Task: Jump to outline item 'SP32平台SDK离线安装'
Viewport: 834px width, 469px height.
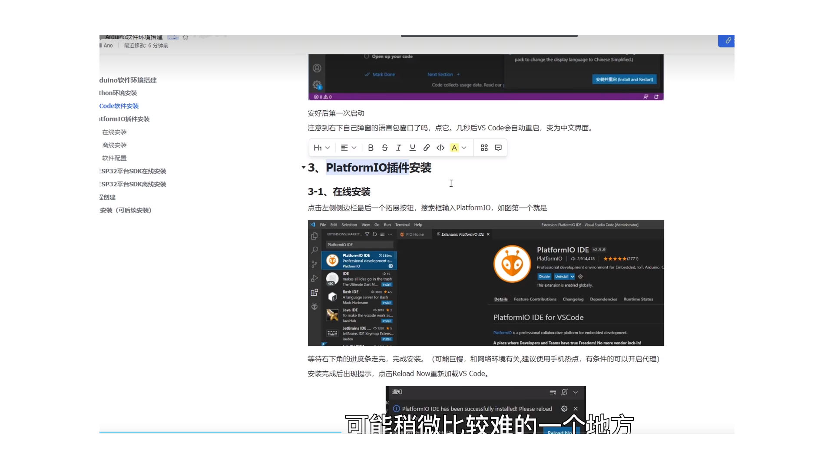Action: coord(132,184)
